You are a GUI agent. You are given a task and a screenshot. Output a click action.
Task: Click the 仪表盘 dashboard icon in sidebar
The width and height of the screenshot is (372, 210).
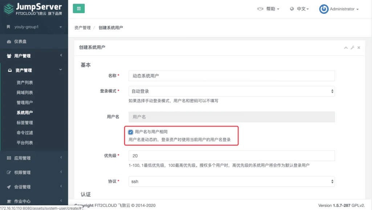click(9, 42)
